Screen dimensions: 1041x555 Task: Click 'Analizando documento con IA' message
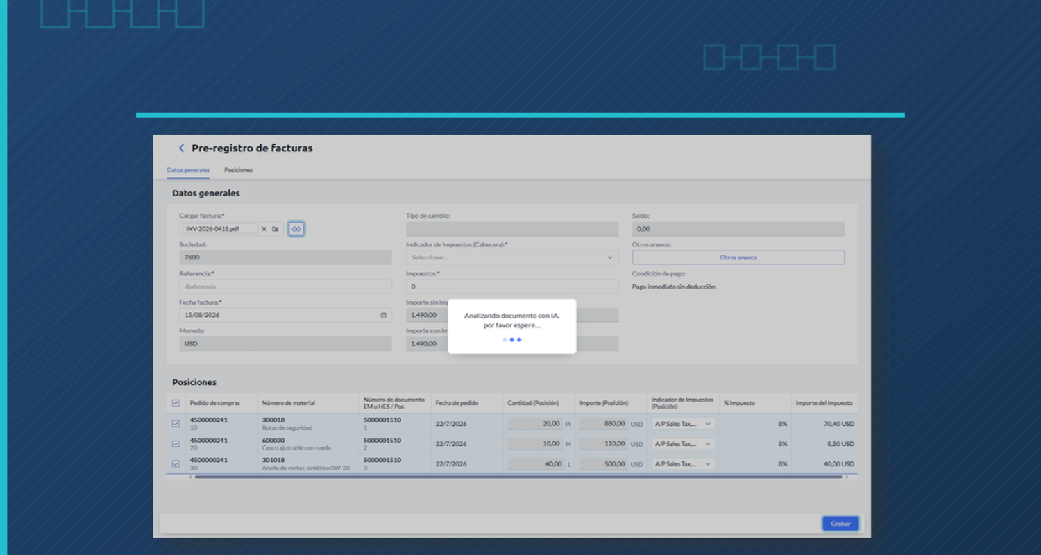coord(511,320)
